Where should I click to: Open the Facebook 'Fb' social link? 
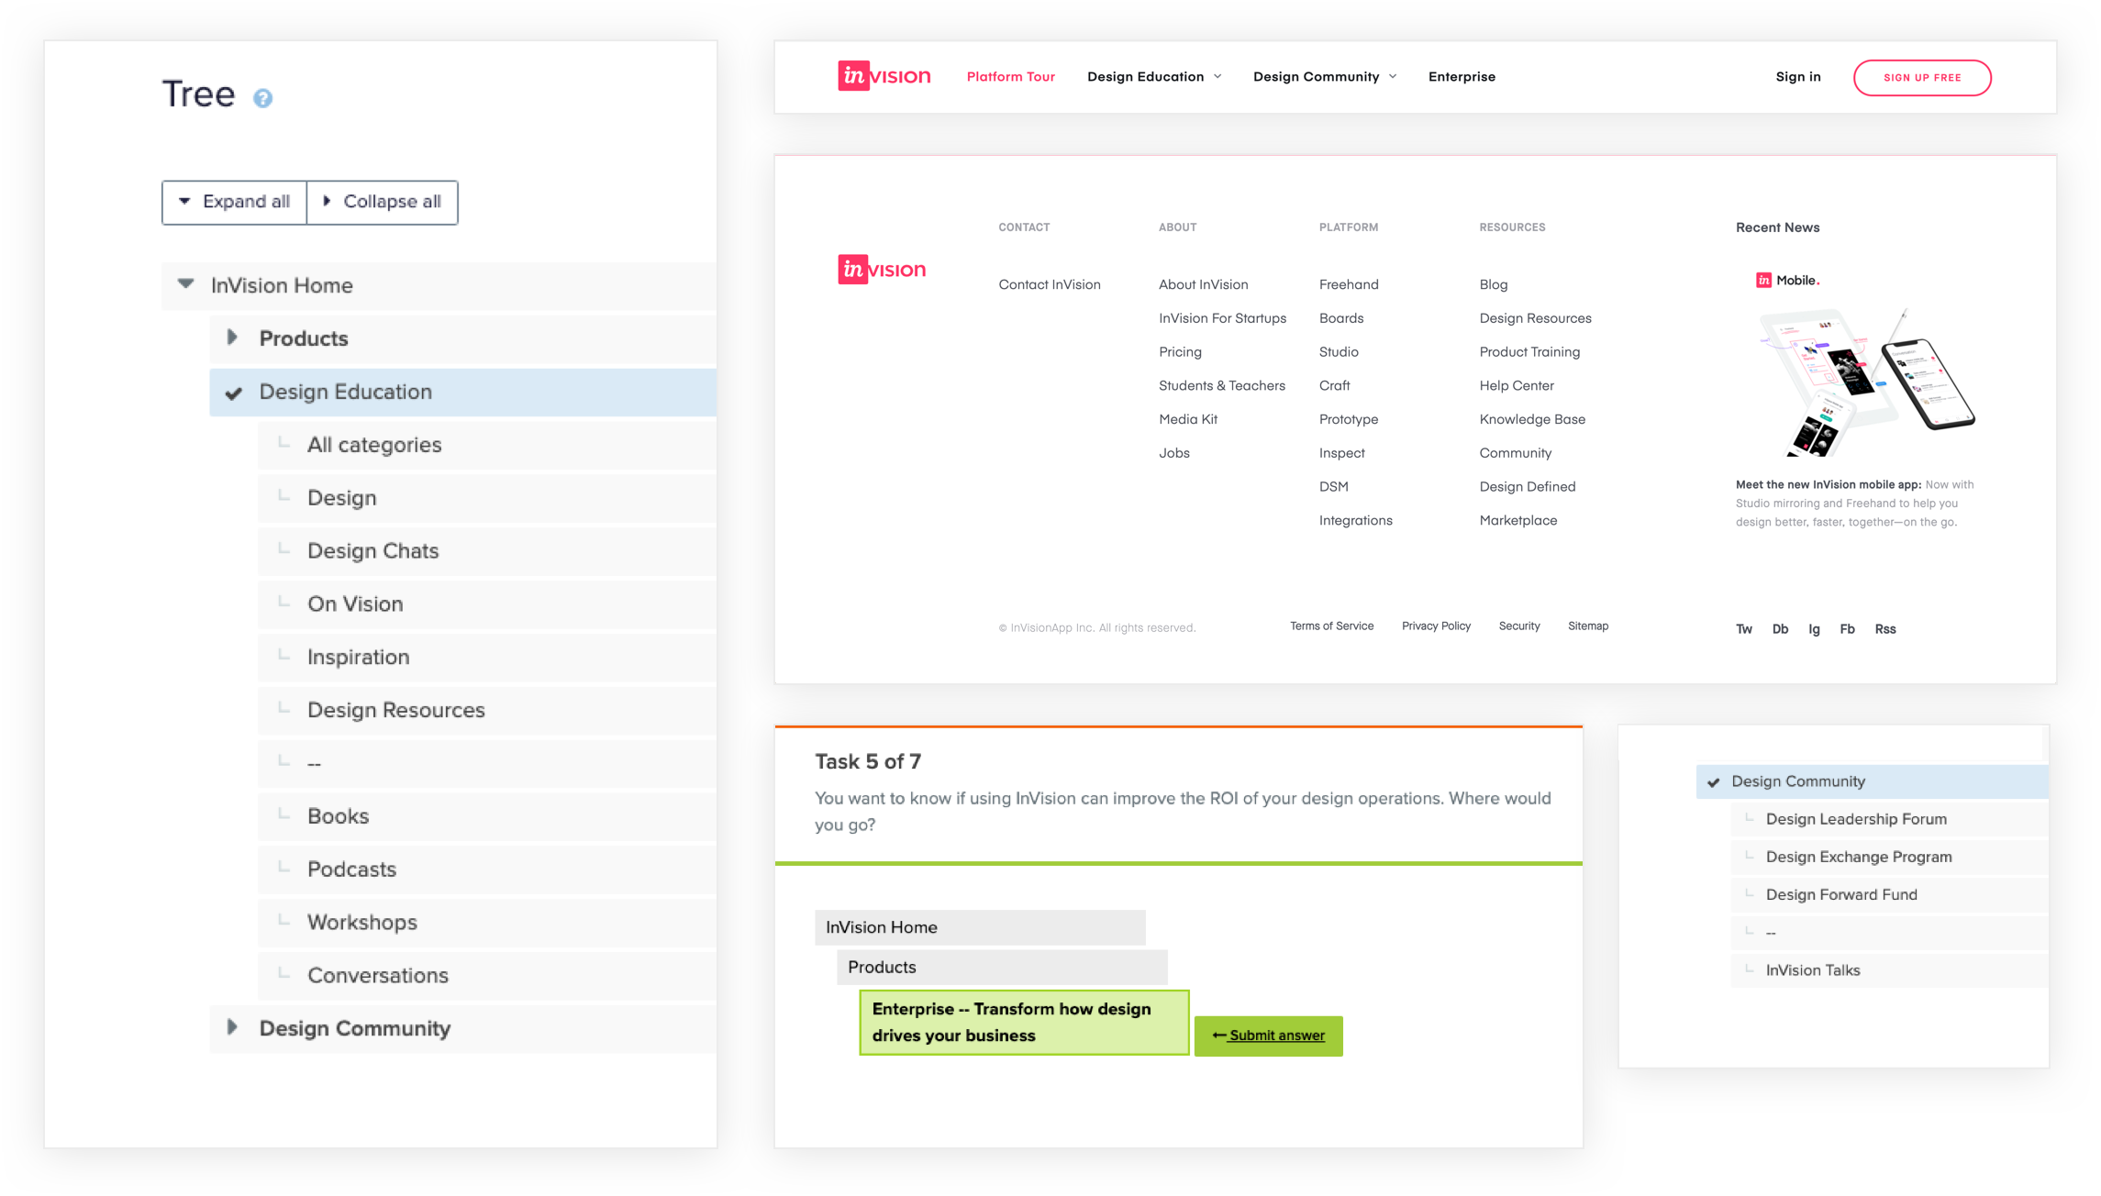[1847, 629]
